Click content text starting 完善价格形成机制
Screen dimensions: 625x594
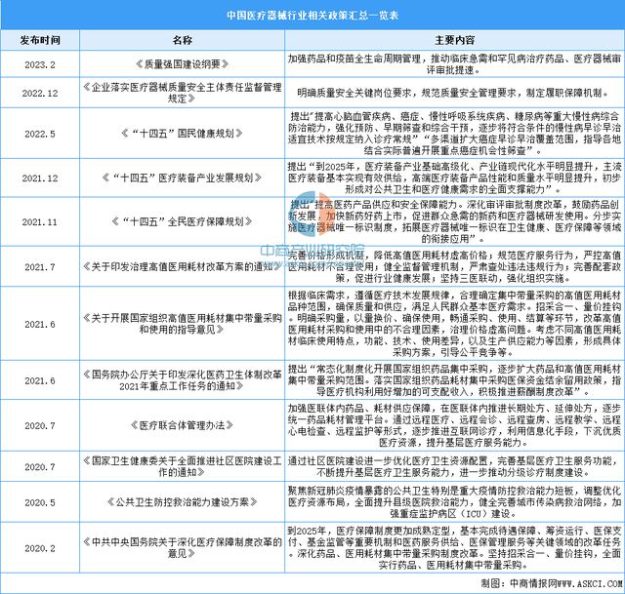point(454,266)
